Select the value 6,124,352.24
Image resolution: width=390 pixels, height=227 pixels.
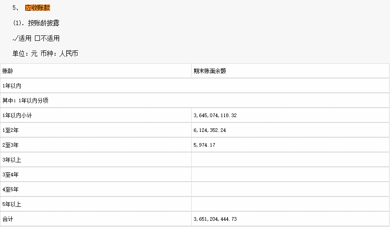(x=210, y=130)
